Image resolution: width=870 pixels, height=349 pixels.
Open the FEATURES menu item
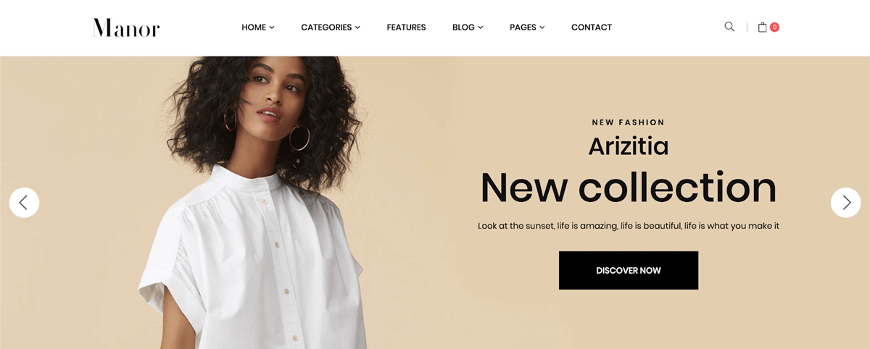coord(406,28)
